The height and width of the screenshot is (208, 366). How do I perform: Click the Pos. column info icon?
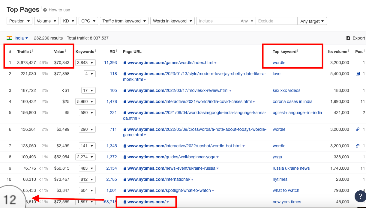click(x=364, y=51)
